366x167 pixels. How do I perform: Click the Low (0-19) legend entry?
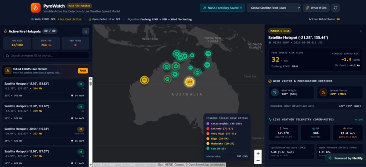coord(216,148)
